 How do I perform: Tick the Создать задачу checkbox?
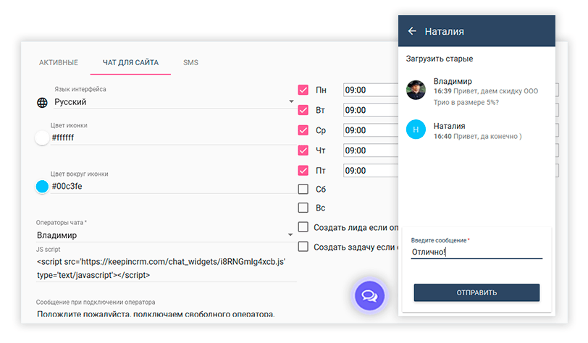click(x=303, y=246)
